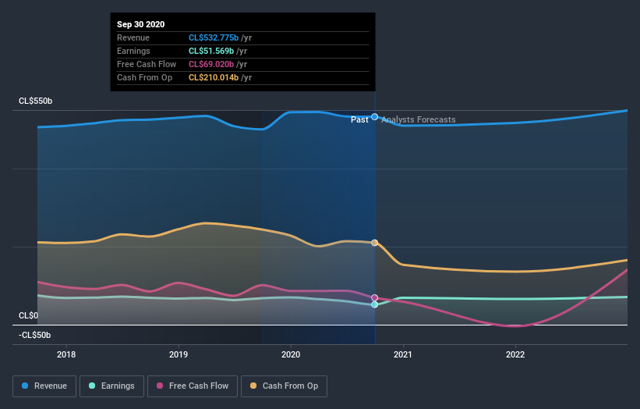The width and height of the screenshot is (640, 409).
Task: Click the orange Cash From Op data point
Action: click(x=375, y=243)
